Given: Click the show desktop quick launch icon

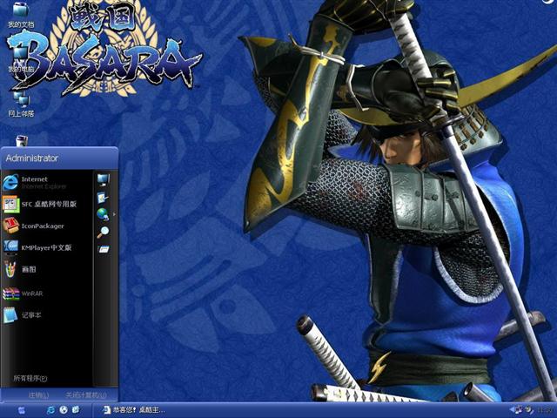Looking at the screenshot, I should [x=76, y=410].
